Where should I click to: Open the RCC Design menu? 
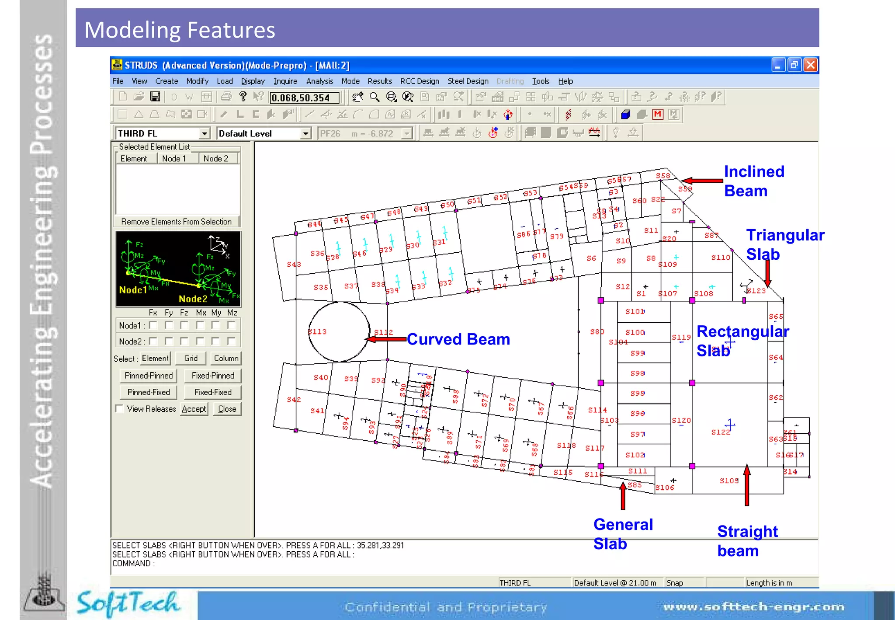click(420, 81)
